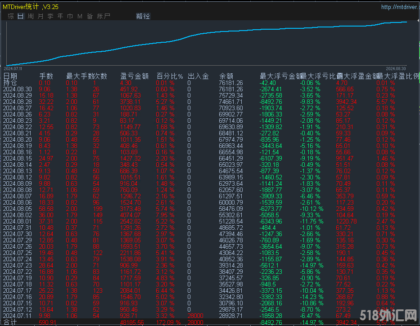
Task: Click the 合计 totals row label
Action: [10, 322]
